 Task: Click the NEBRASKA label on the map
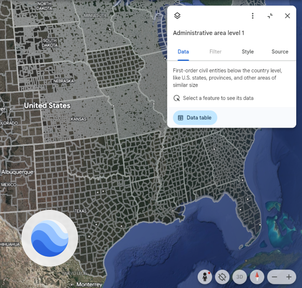(x=64, y=81)
